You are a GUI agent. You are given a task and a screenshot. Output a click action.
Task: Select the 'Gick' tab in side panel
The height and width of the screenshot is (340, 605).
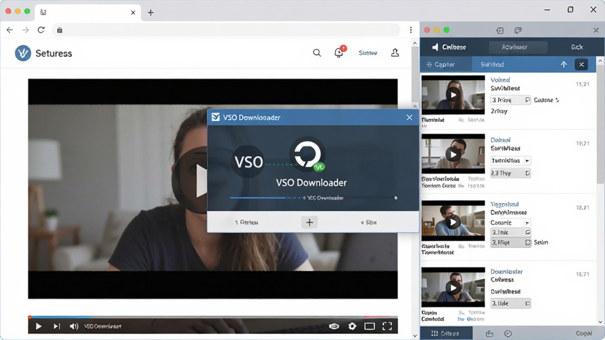577,47
